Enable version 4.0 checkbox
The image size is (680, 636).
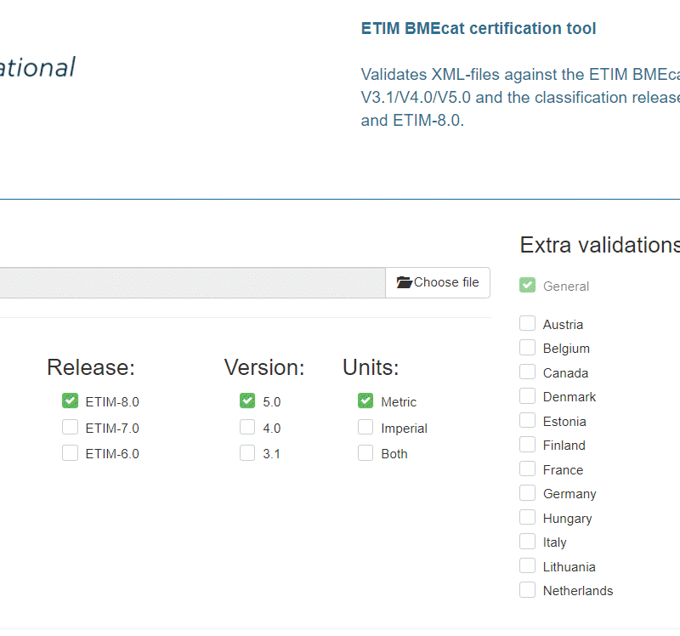pos(247,428)
